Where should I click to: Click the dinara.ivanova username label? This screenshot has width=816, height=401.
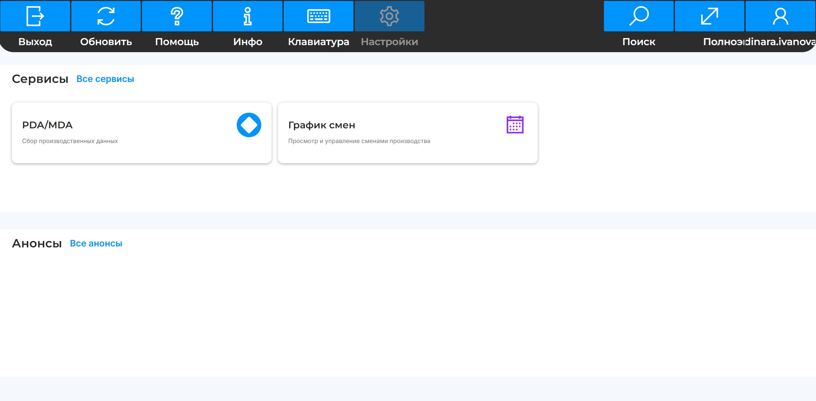pos(781,42)
